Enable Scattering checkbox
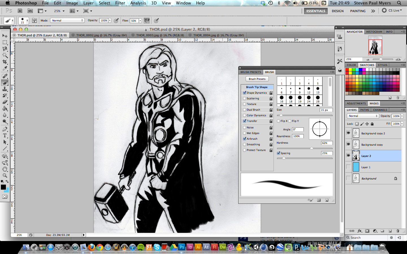The height and width of the screenshot is (254, 407). tap(244, 98)
